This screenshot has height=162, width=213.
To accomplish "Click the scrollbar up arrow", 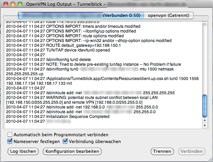I will point(205,120).
